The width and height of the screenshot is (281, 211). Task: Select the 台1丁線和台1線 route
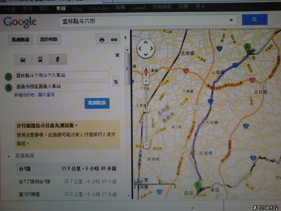[68, 182]
